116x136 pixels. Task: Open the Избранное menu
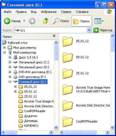[49, 12]
